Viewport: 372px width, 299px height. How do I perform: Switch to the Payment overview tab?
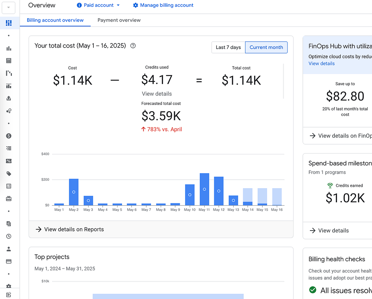119,20
